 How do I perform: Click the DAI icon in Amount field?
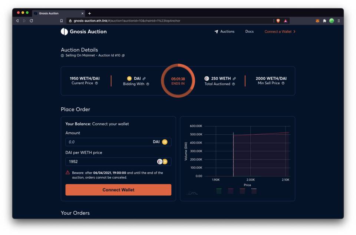coord(165,142)
